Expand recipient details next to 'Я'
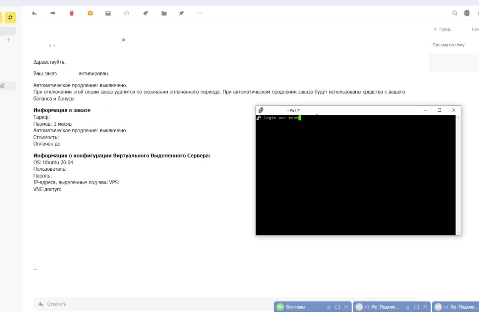 pyautogui.click(x=54, y=46)
